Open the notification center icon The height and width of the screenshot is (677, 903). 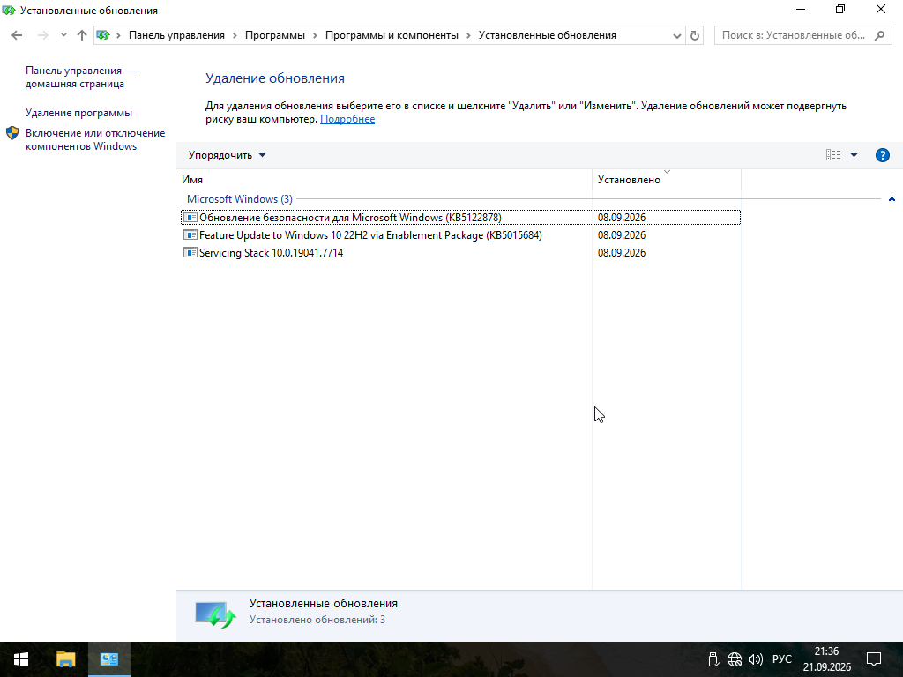874,659
